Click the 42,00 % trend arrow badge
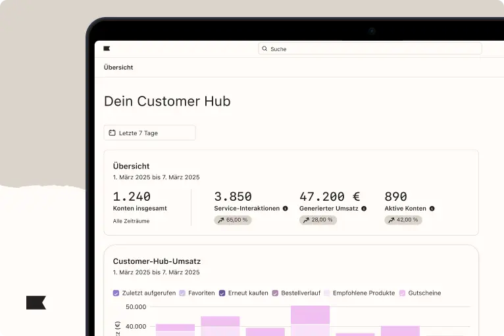 click(403, 220)
